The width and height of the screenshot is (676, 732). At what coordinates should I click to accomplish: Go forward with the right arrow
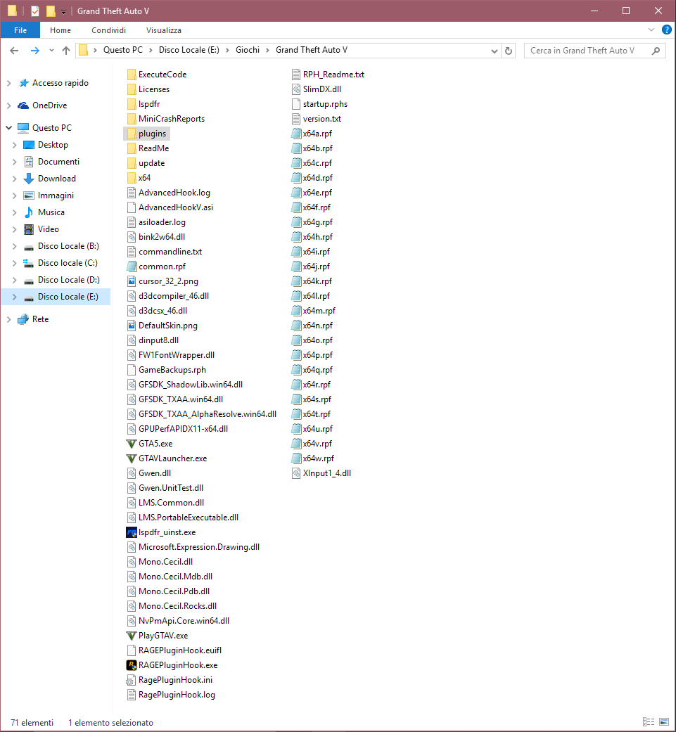tap(34, 51)
